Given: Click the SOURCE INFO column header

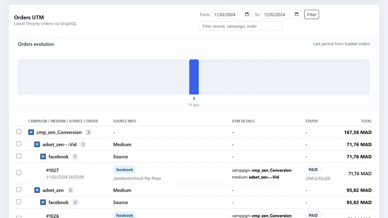Looking at the screenshot, I should 125,121.
